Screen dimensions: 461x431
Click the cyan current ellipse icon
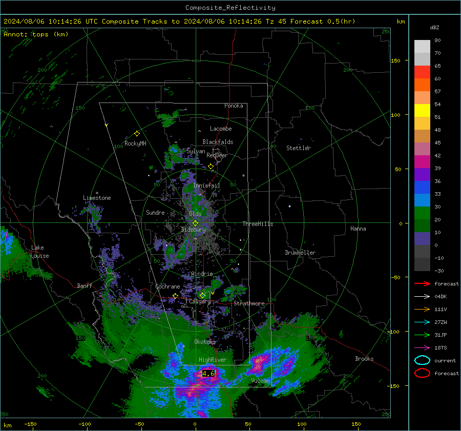[422, 360]
